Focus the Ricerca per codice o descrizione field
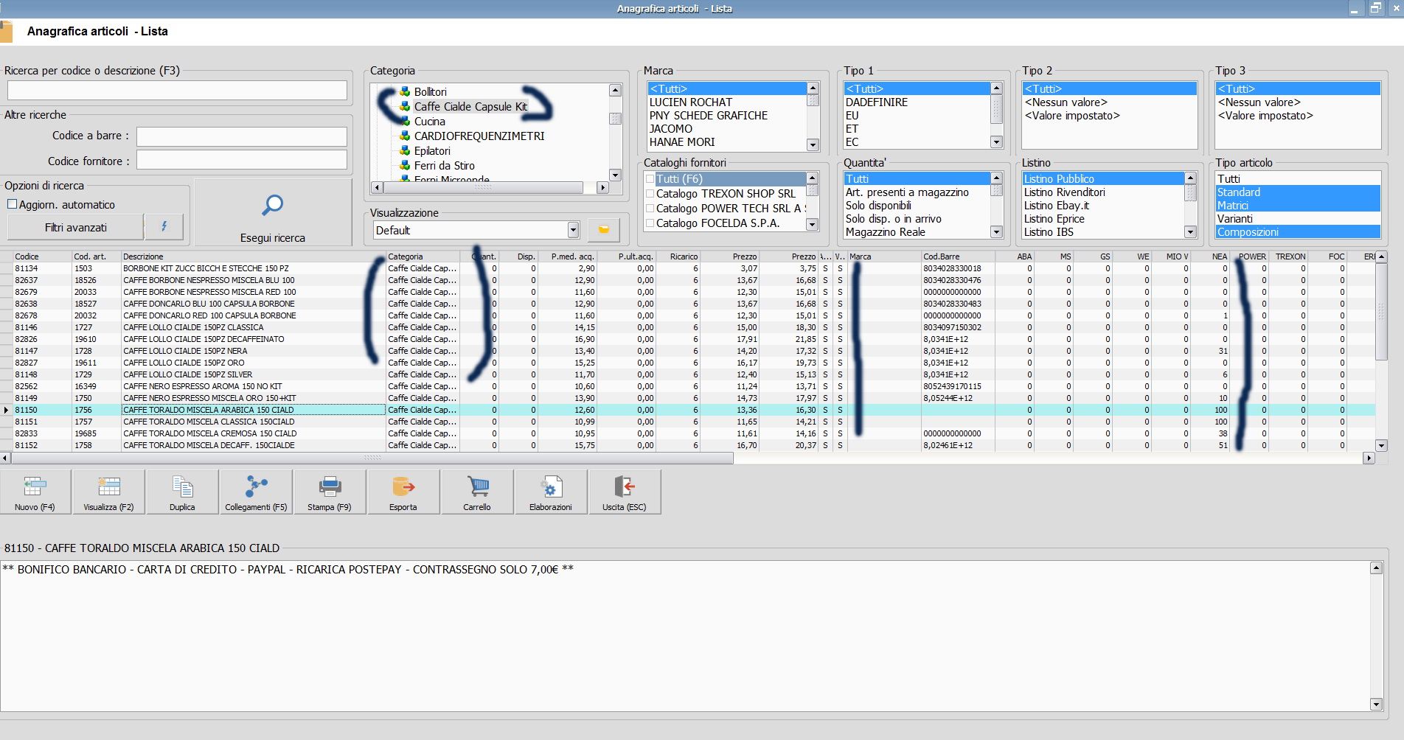The width and height of the screenshot is (1404, 740). [177, 90]
